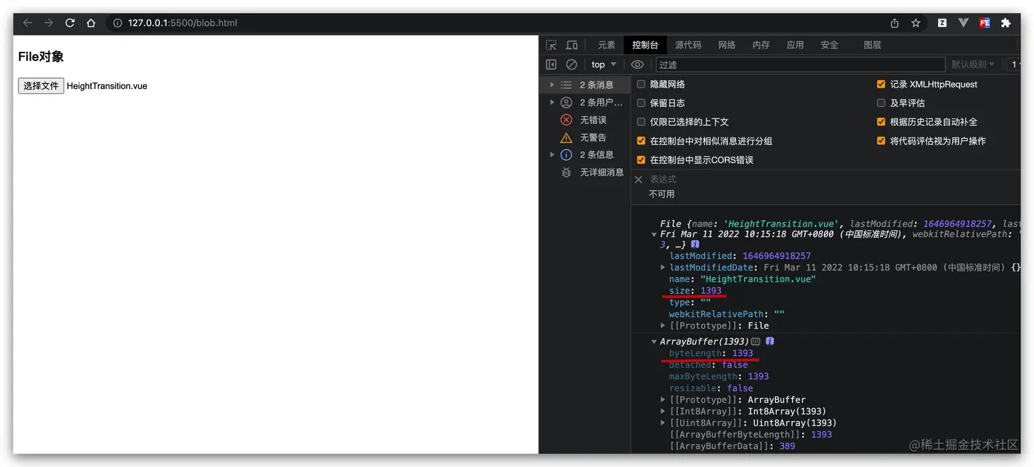
Task: Expand the [[Int8Array]] entry
Action: click(x=663, y=411)
